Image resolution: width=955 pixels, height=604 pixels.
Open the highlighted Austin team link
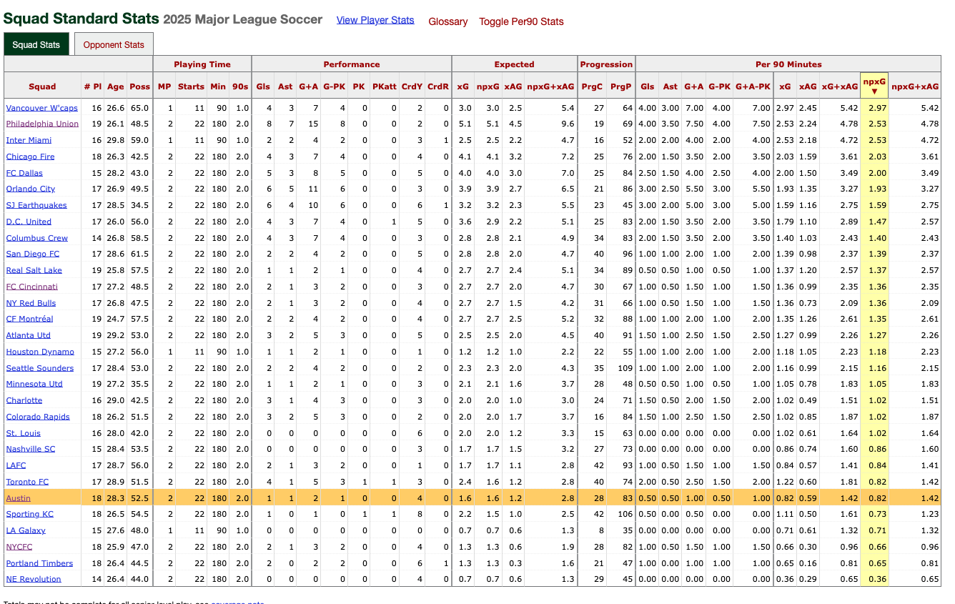point(19,498)
